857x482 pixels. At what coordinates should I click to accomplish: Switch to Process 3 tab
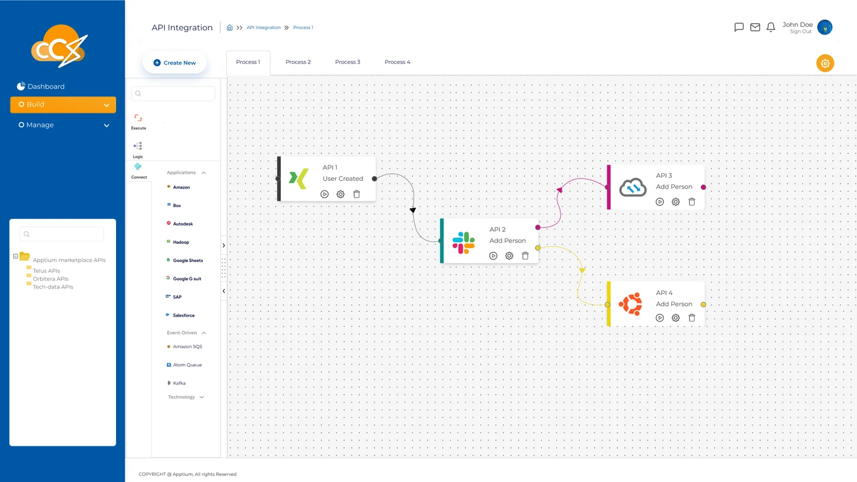[x=348, y=62]
